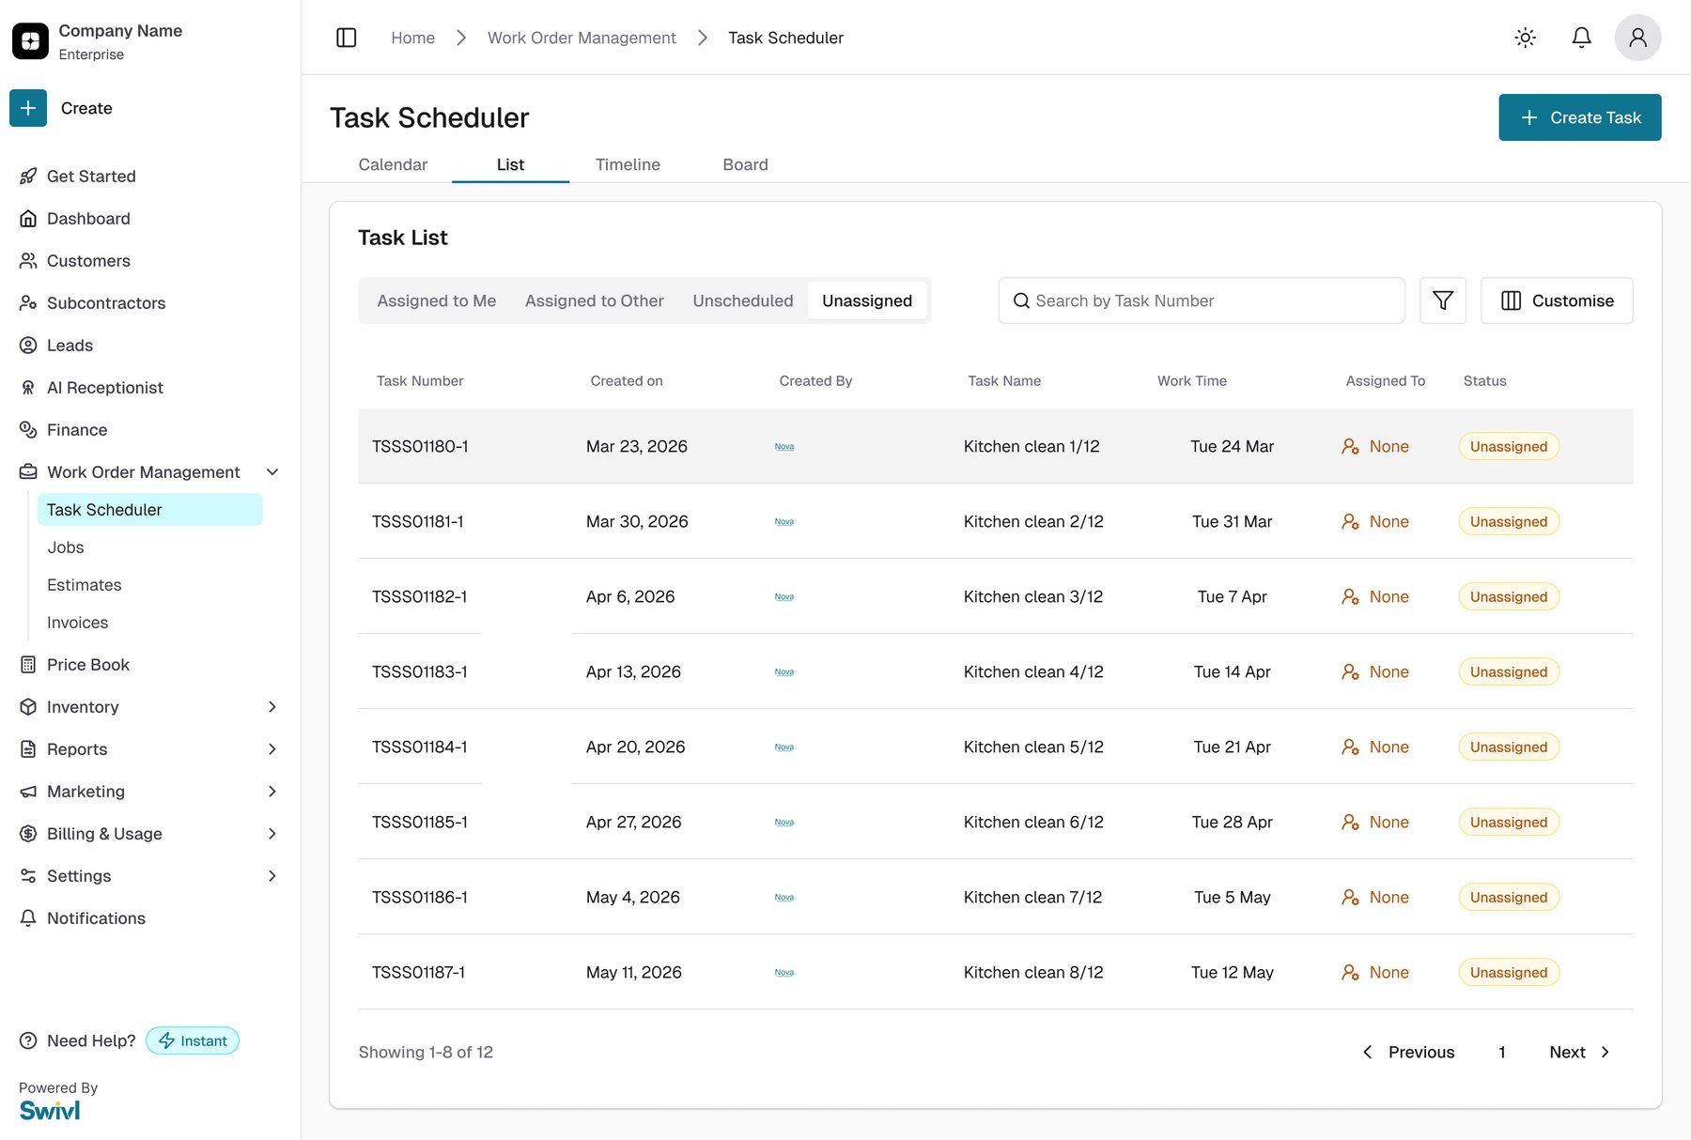The image size is (1691, 1140).
Task: Collapse the Work Order Management section
Action: 272,472
